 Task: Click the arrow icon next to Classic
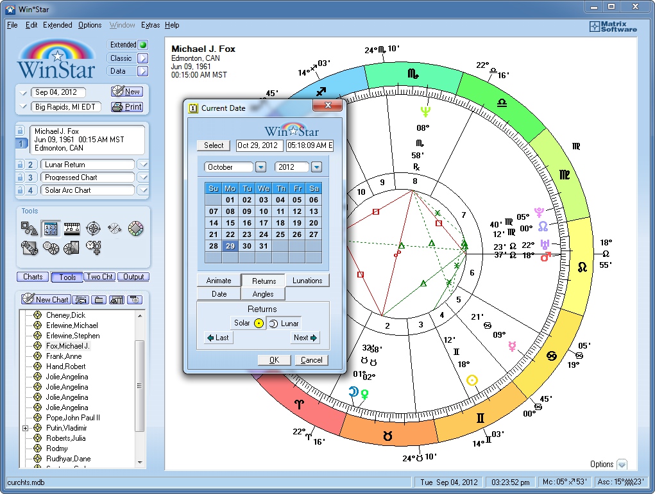pos(142,58)
